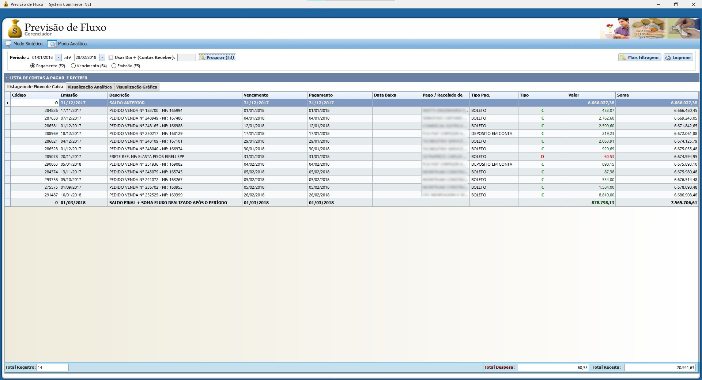The width and height of the screenshot is (702, 380).
Task: Open the start date 01/01/2018 dropdown
Action: (x=58, y=57)
